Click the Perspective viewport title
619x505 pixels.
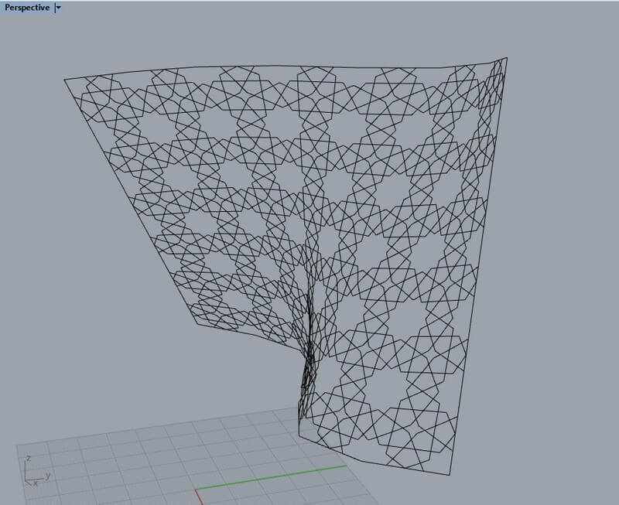(27, 7)
